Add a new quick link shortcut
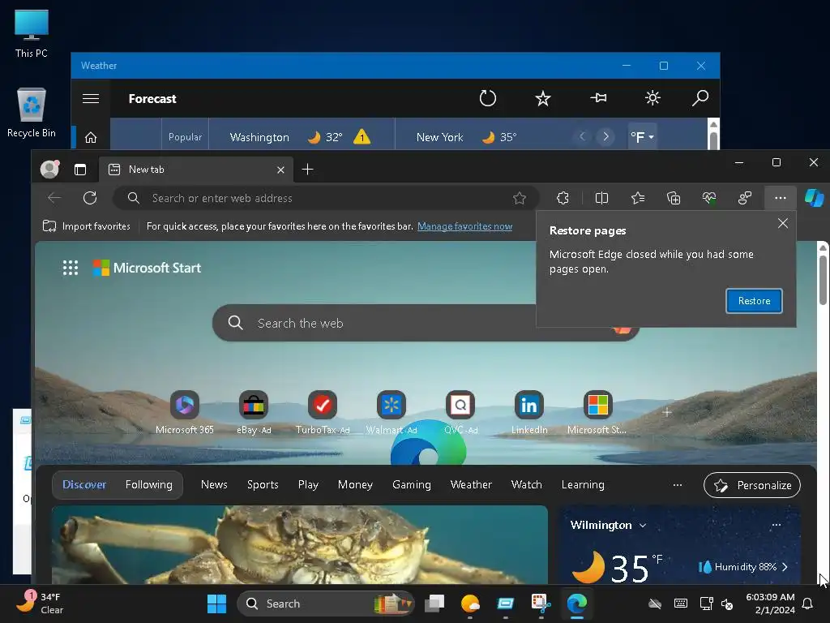This screenshot has height=623, width=830. coord(667,412)
